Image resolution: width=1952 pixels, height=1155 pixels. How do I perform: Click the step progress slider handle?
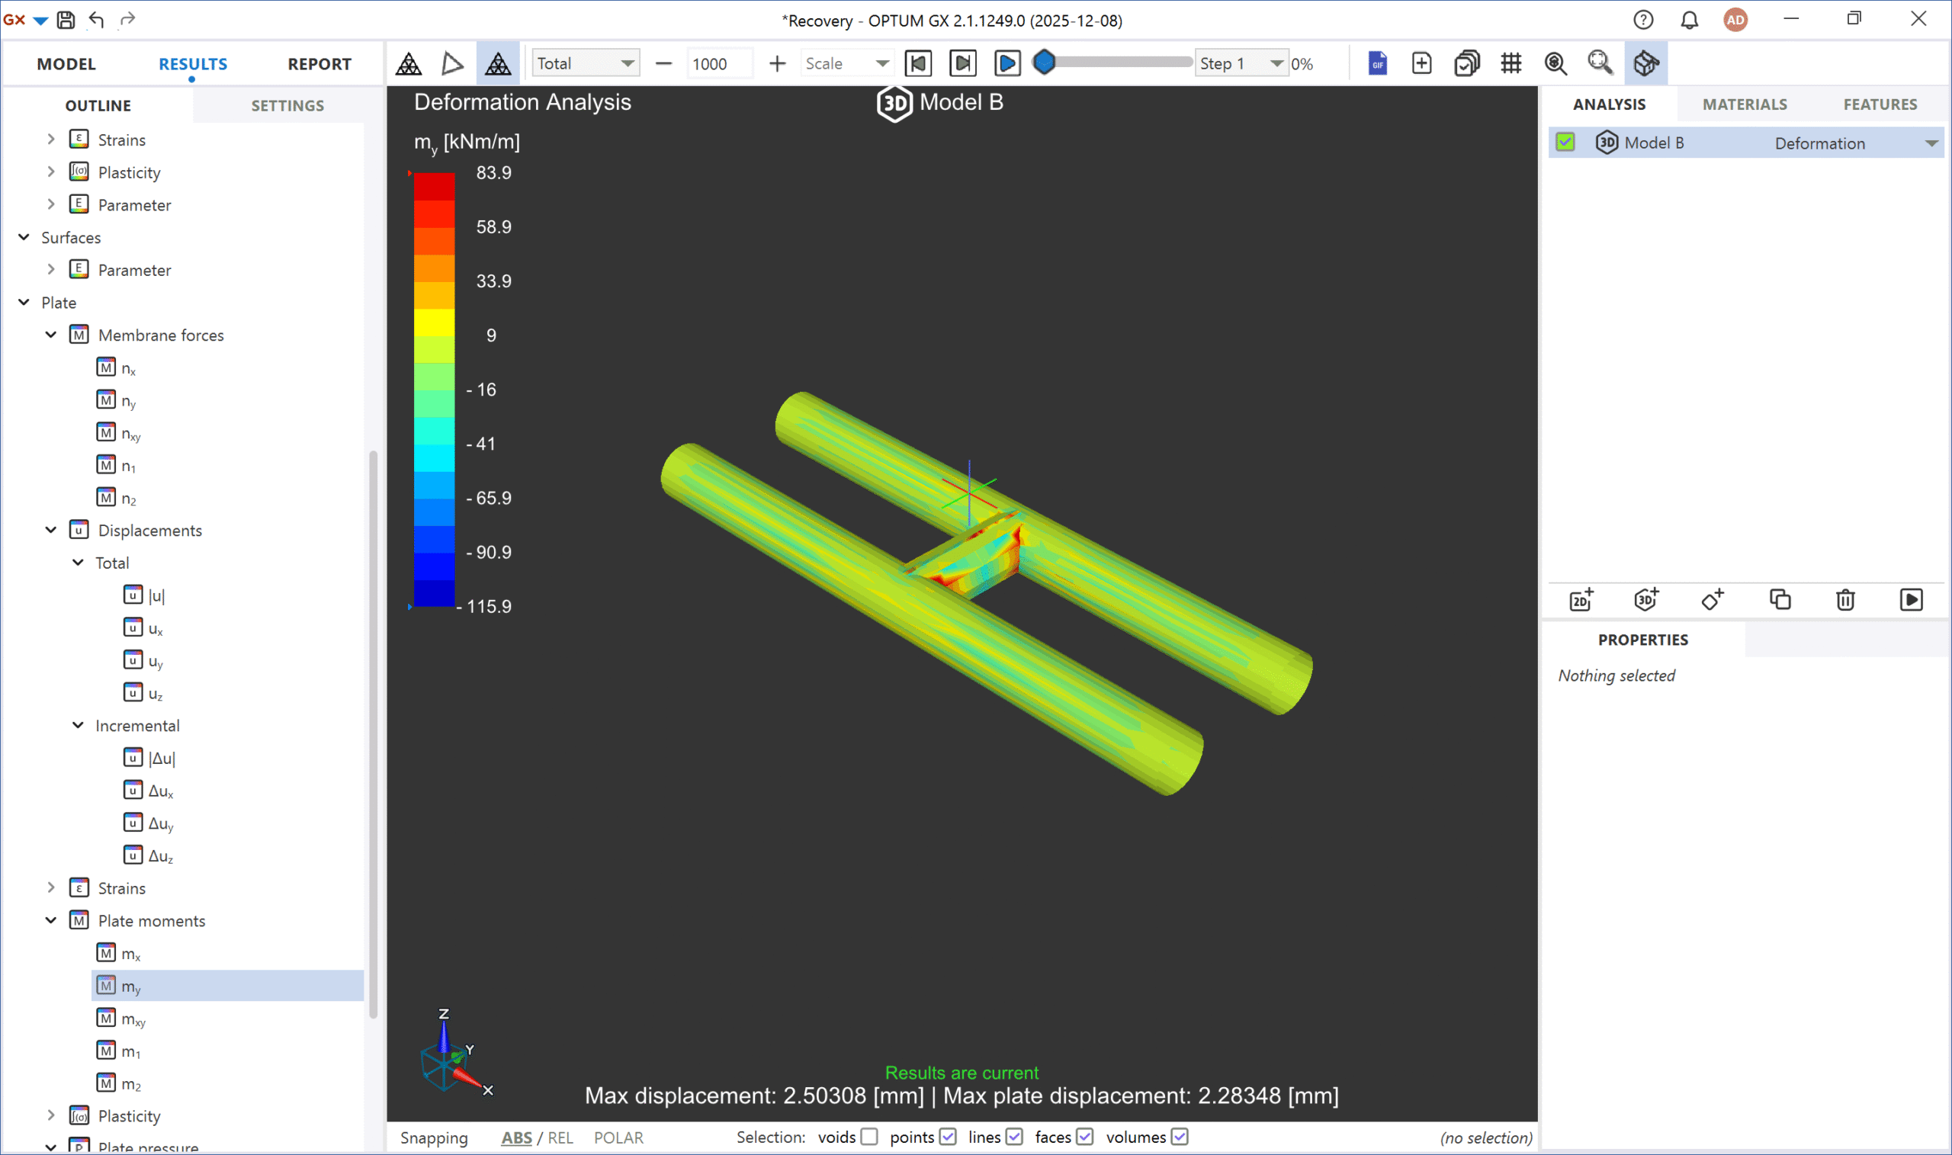(1045, 63)
